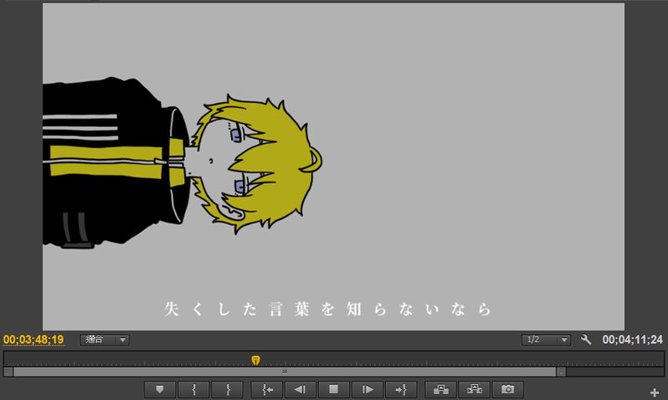The image size is (668, 400).
Task: Click the left handle of the zoom scroll bar
Action: pos(8,372)
